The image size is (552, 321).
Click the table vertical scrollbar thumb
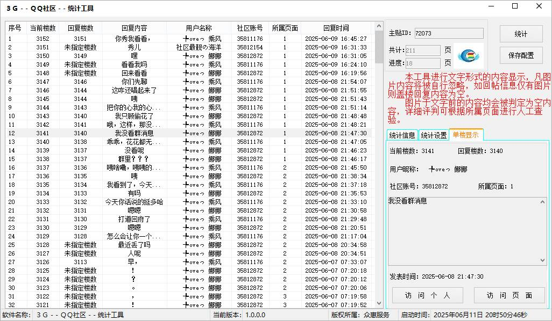click(x=379, y=47)
